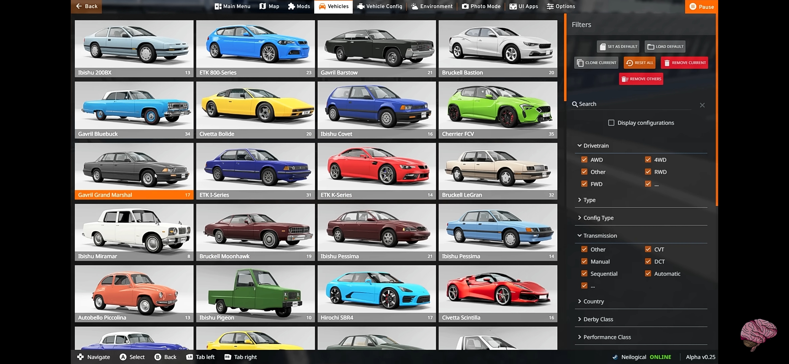Go to the Main Menu tab
789x364 pixels.
232,6
